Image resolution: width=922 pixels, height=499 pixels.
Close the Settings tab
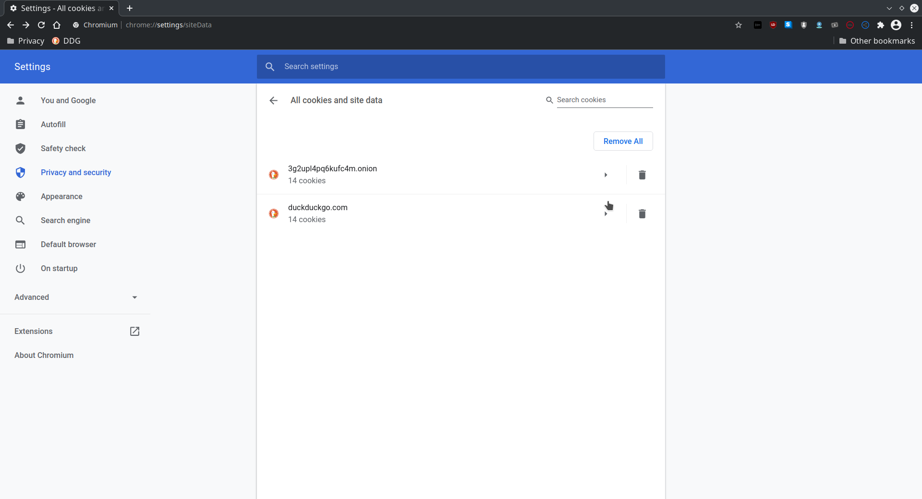click(111, 8)
